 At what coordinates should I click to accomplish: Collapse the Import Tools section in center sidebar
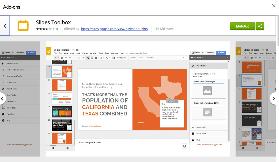[x=209, y=66]
